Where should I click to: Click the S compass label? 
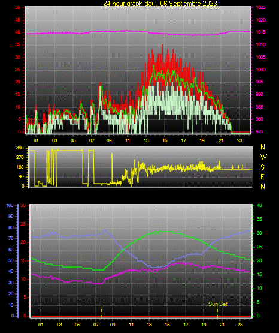(x=262, y=167)
